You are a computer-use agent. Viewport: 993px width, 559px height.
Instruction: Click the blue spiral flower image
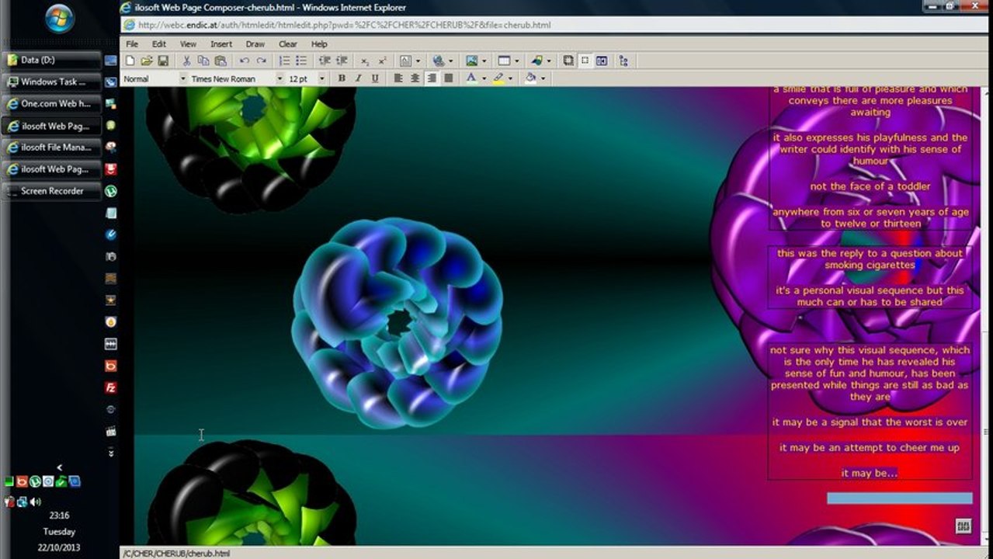click(x=398, y=323)
